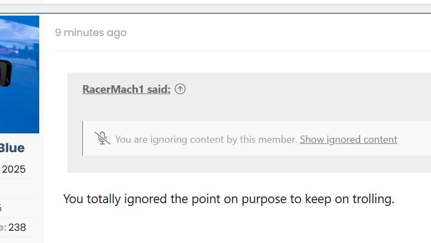Click the up-arrow icon beside RacerMach1 said
Screen dimensions: 431x243
click(180, 89)
